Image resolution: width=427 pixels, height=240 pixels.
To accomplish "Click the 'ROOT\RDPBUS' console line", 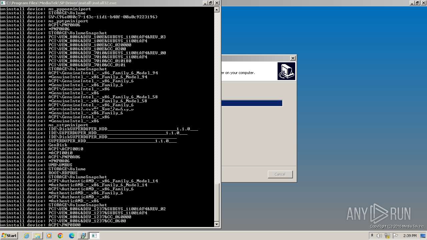I will pyautogui.click(x=39, y=173).
